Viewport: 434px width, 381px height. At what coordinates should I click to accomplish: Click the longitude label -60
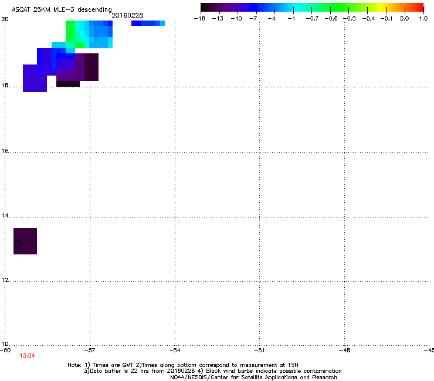click(5, 351)
